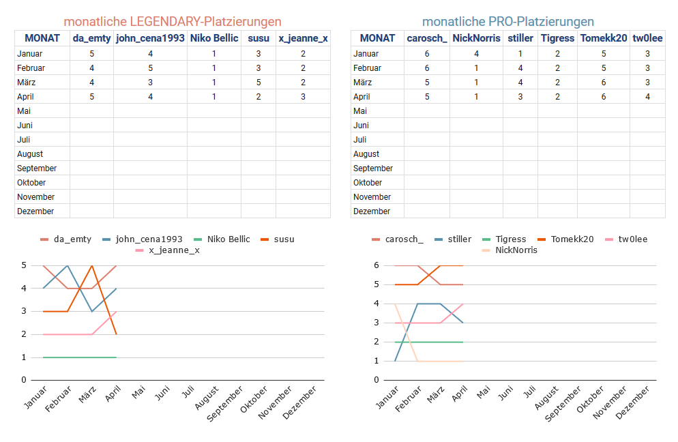Screen dimensions: 678x442
Task: Click MONAT header in LEGENDARY table
Action: (x=42, y=38)
